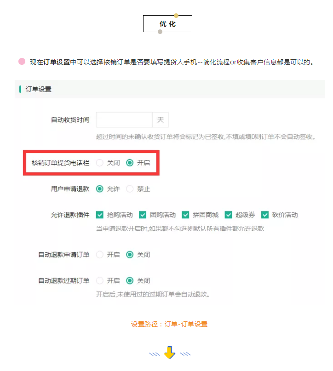Viewport: 333px width, 371px height.
Task: Click the yellow dot on 优化 box
Action: click(x=176, y=16)
